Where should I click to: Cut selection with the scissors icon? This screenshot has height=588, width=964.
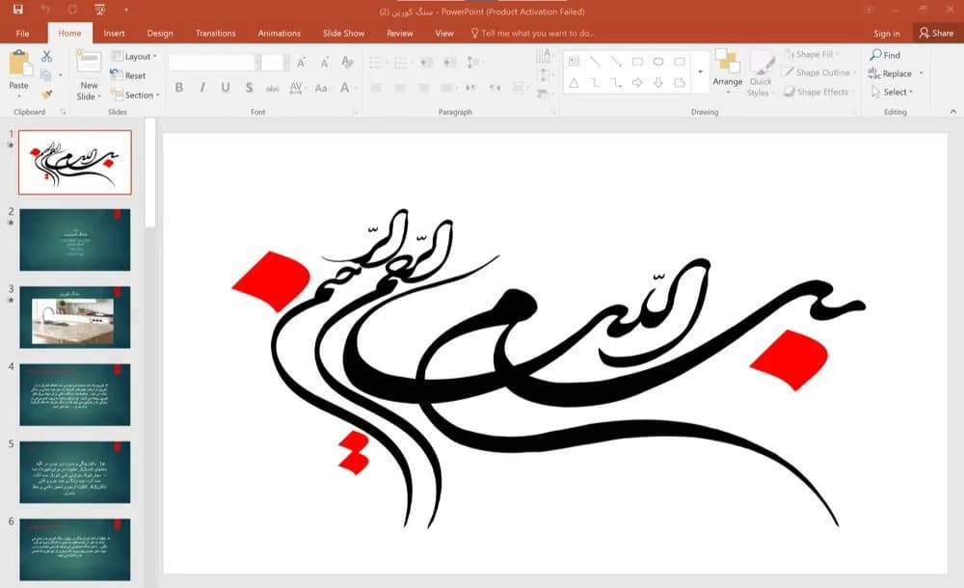coord(46,57)
